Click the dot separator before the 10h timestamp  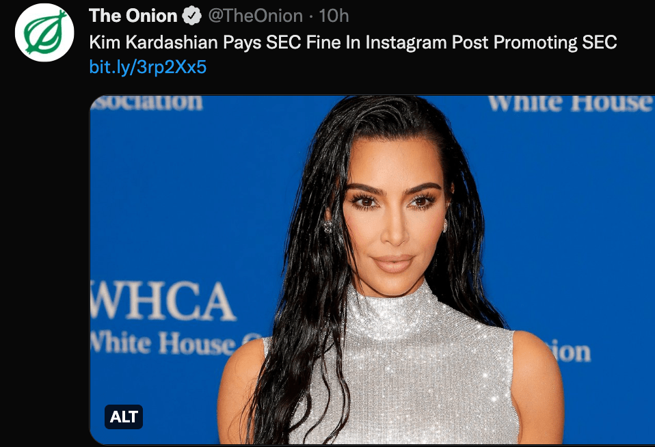[311, 16]
